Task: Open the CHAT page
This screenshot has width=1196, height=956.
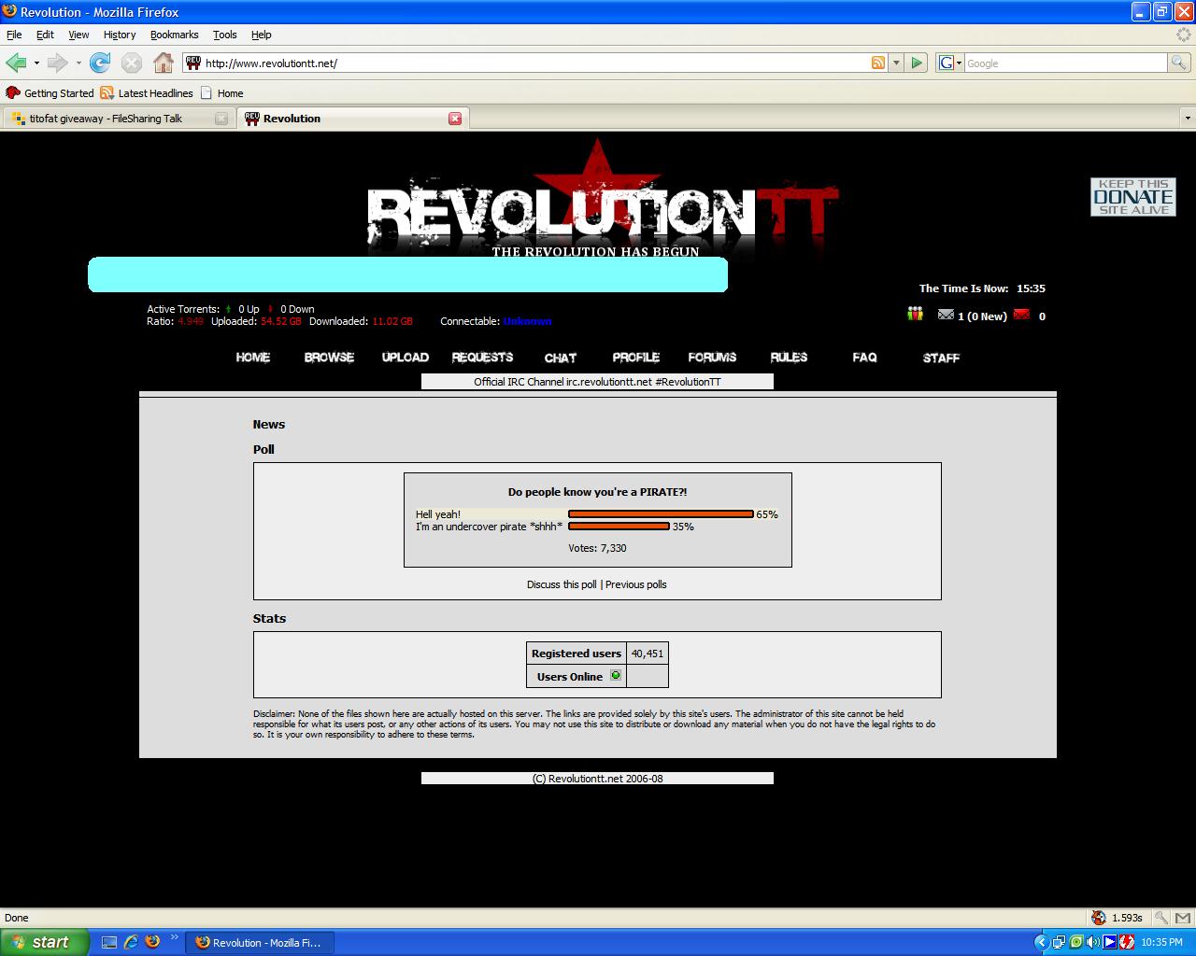Action: [561, 358]
